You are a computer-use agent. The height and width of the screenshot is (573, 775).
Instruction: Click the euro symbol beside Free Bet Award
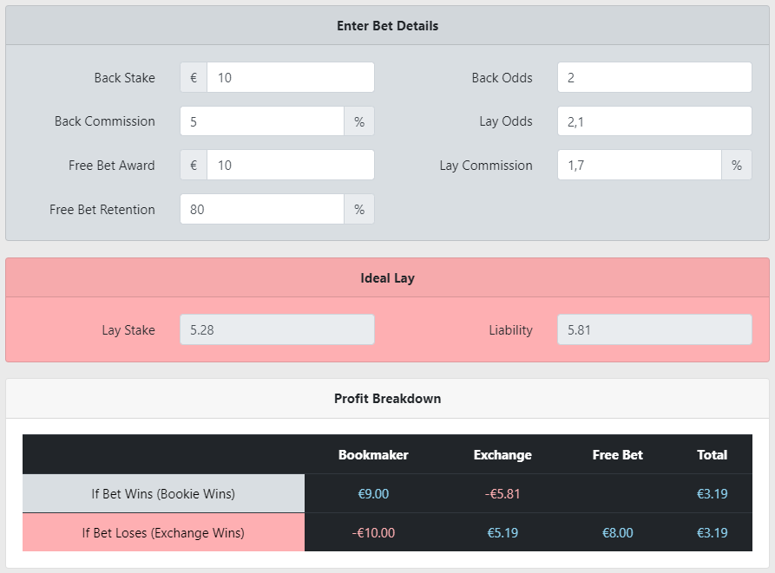(194, 165)
